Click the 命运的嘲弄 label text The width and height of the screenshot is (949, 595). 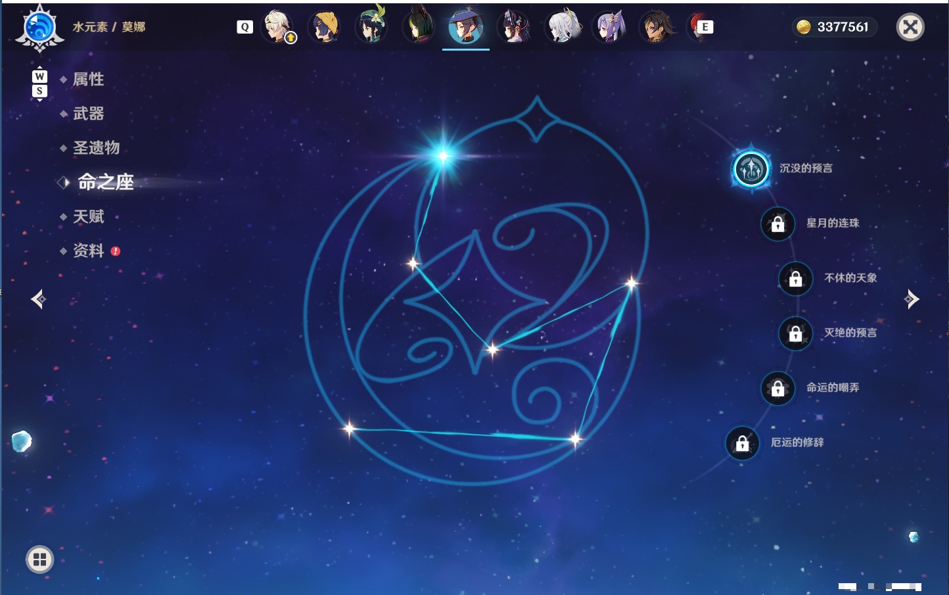pos(833,387)
